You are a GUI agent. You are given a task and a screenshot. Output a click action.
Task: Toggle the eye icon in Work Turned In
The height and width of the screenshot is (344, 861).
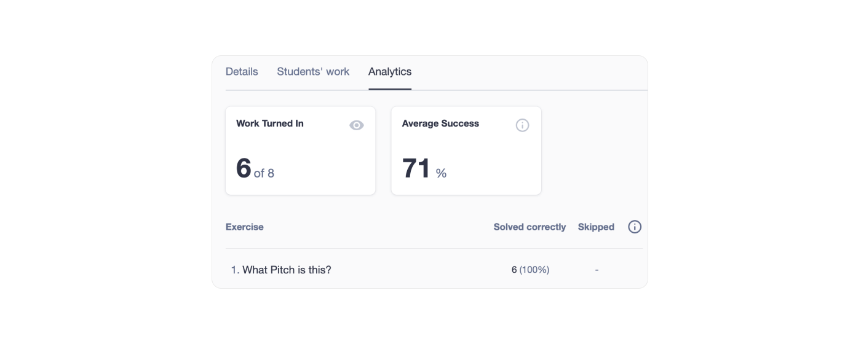pos(357,125)
